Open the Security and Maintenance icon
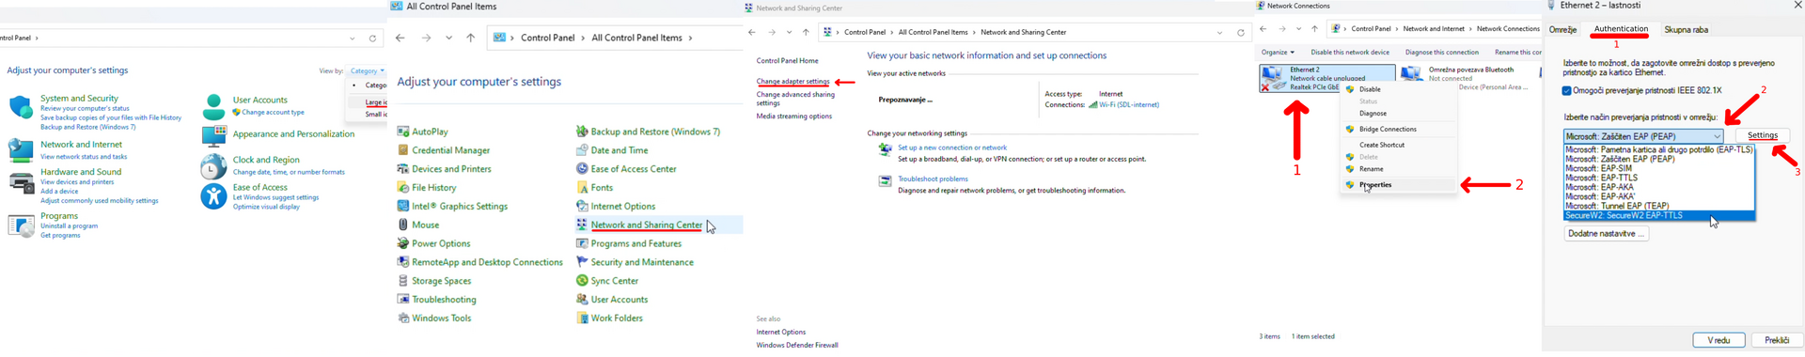 pyautogui.click(x=582, y=262)
